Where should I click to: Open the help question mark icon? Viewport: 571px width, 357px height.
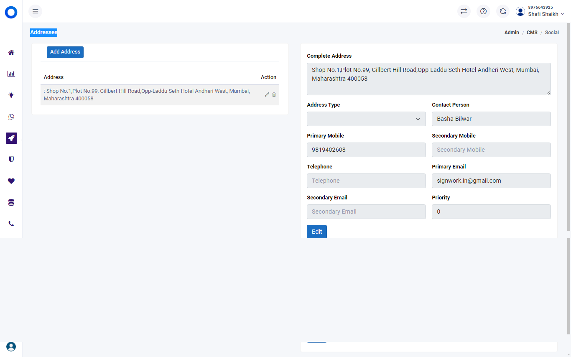coord(483,11)
